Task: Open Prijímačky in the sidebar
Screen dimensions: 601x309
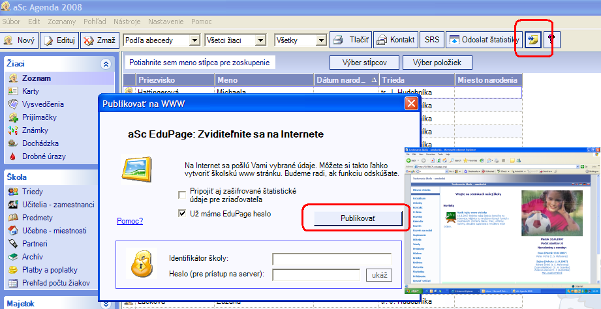Action: click(39, 117)
